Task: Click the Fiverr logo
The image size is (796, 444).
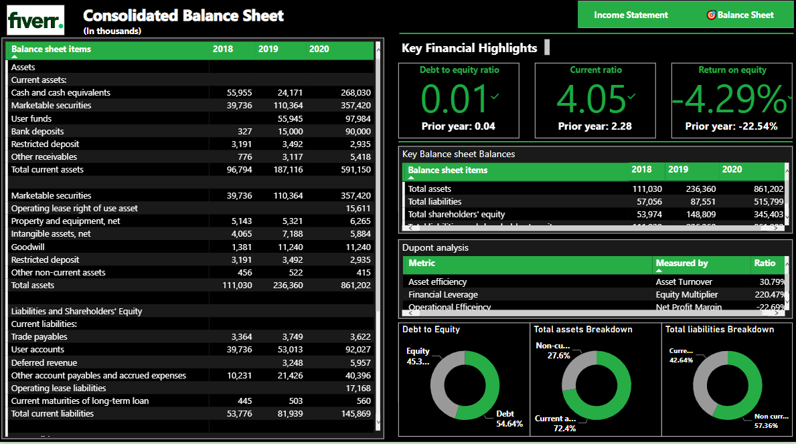Action: click(35, 20)
